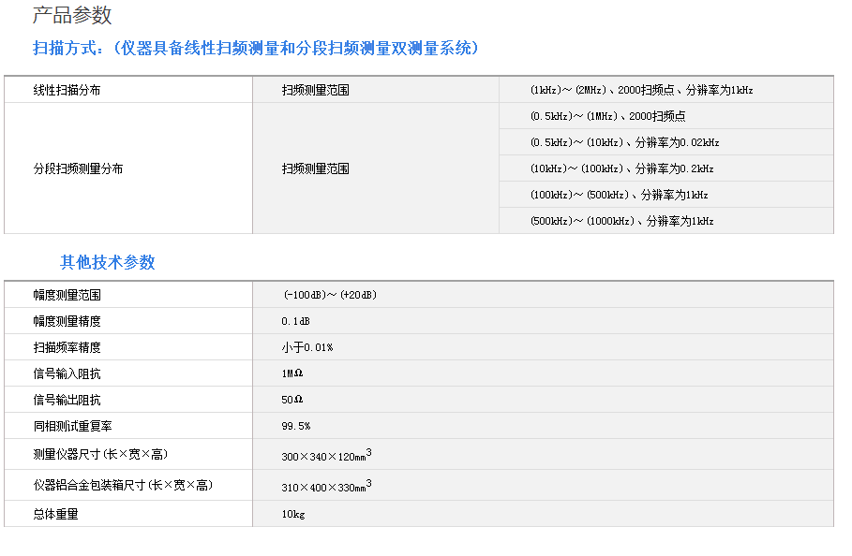Select the 99.5% repeatability value

pos(295,426)
